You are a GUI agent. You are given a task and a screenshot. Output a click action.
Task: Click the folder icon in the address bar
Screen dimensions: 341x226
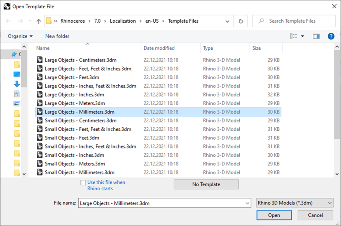click(x=49, y=21)
